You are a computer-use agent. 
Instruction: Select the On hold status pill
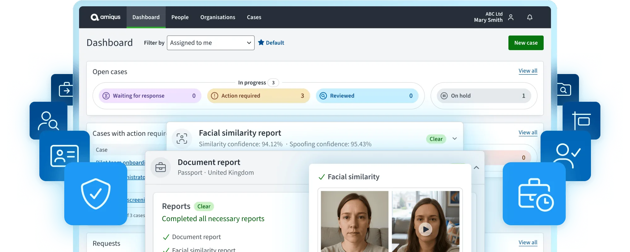tap(484, 96)
